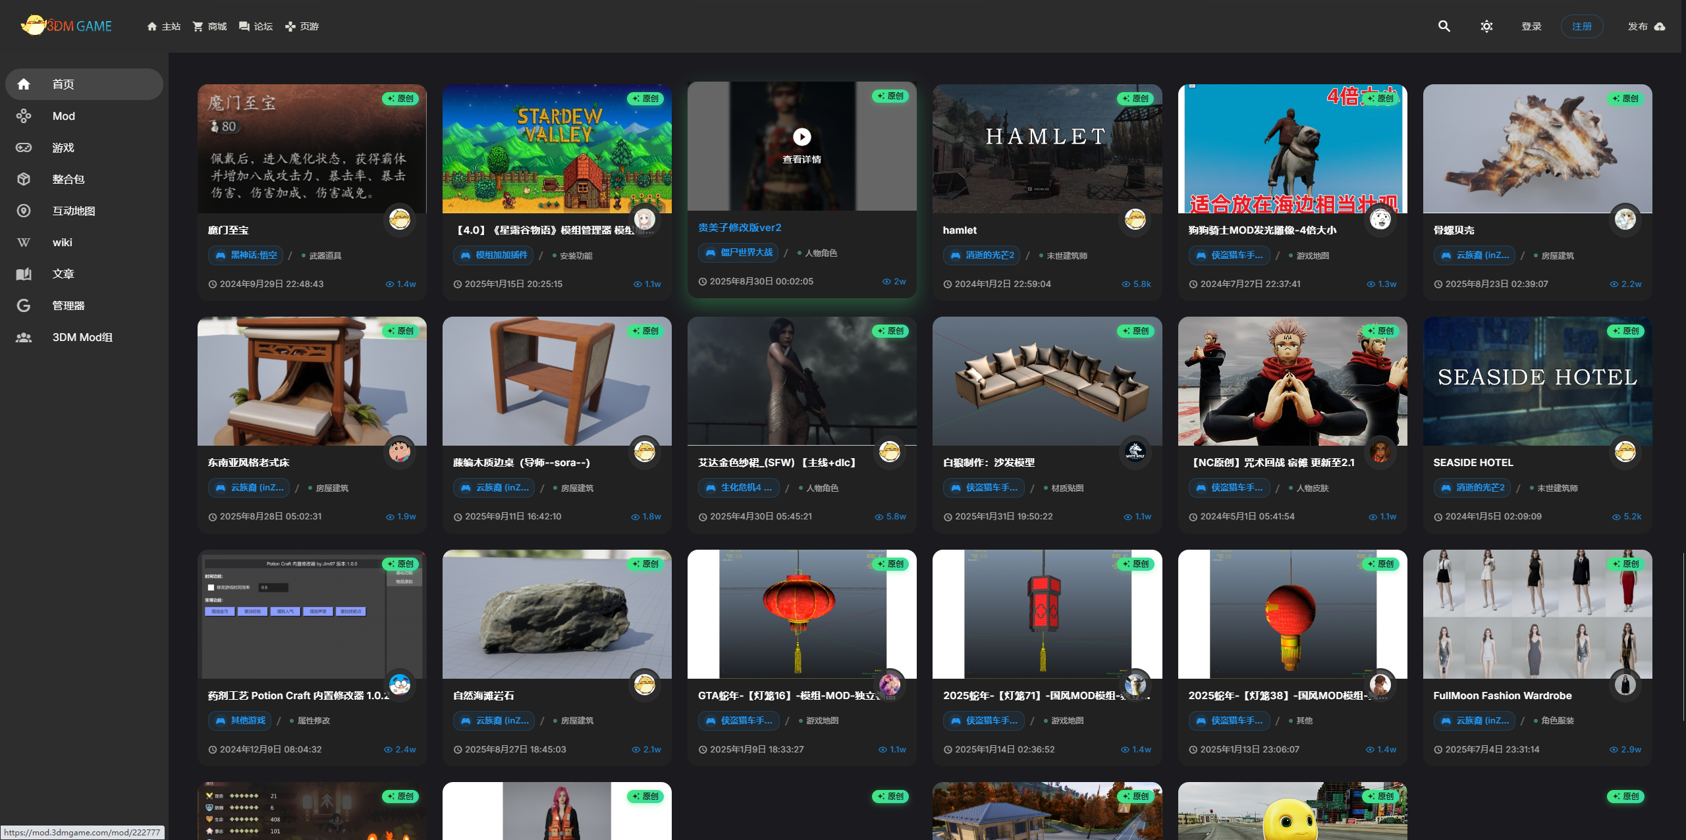Image resolution: width=1686 pixels, height=840 pixels.
Task: Click the 注册 button
Action: pyautogui.click(x=1581, y=26)
